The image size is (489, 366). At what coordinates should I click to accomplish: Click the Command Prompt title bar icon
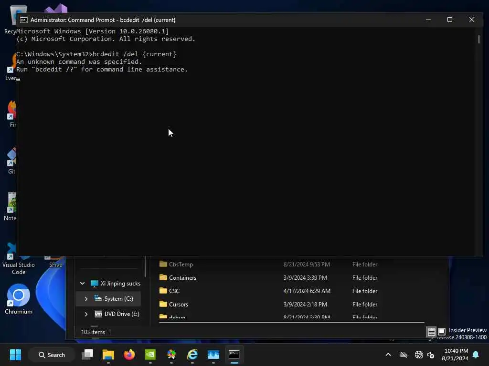coord(24,20)
